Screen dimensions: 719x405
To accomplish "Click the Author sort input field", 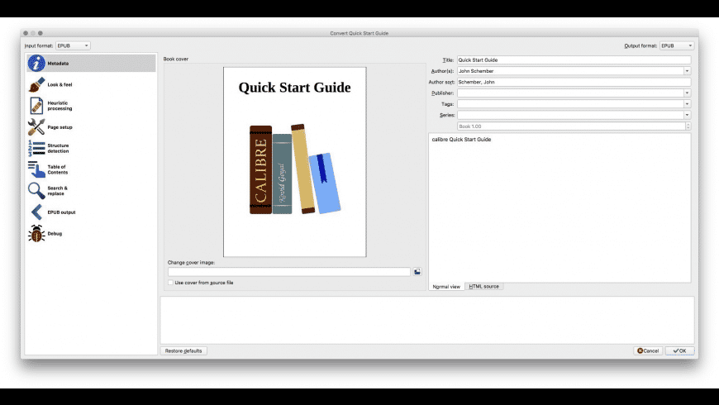I will tap(574, 82).
